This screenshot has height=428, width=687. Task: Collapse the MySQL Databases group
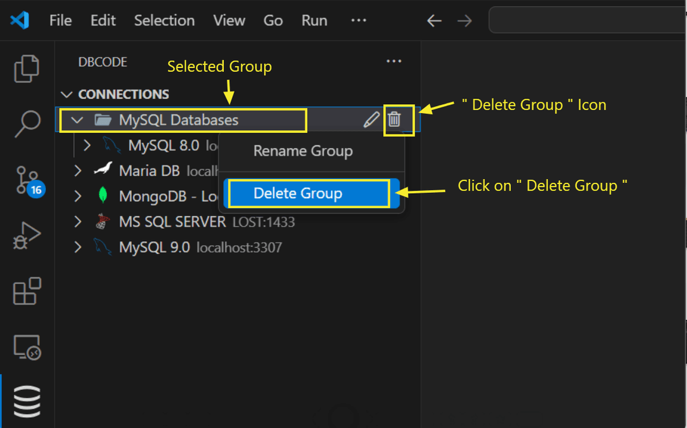click(x=76, y=119)
